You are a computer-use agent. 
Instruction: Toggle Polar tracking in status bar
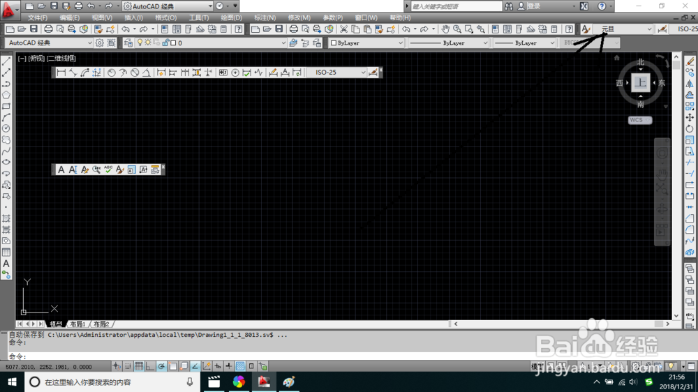pyautogui.click(x=161, y=366)
